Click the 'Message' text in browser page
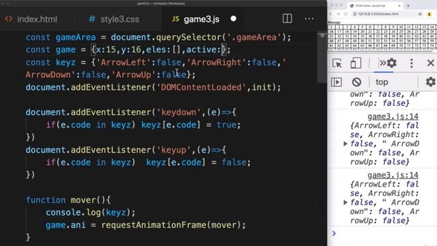Image resolution: width=437 pixels, height=246 pixels. tap(334, 23)
